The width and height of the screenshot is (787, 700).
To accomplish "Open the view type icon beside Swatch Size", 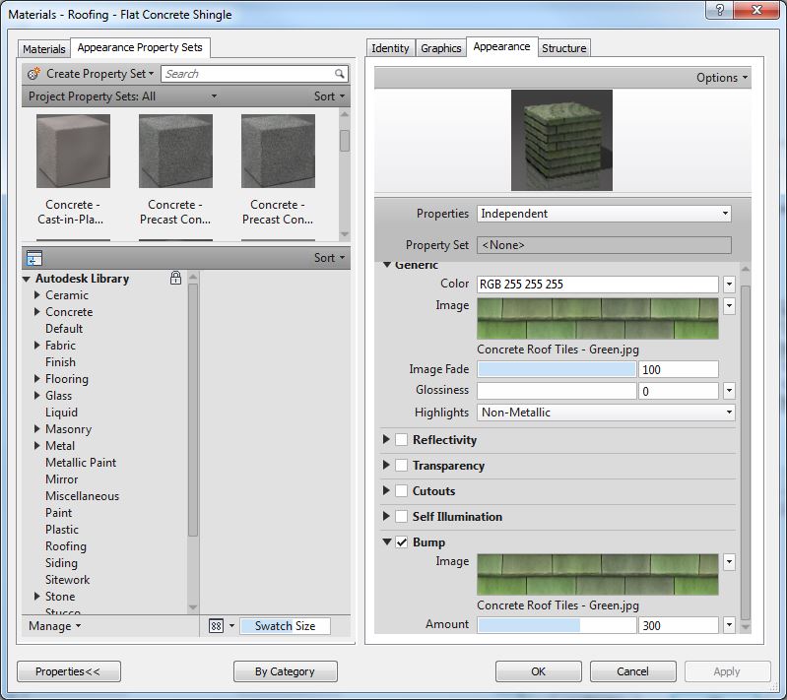I will click(x=218, y=626).
